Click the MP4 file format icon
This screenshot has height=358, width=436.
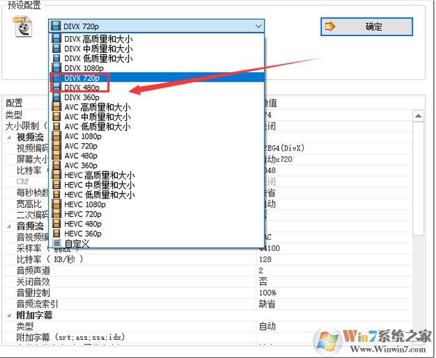point(24,26)
